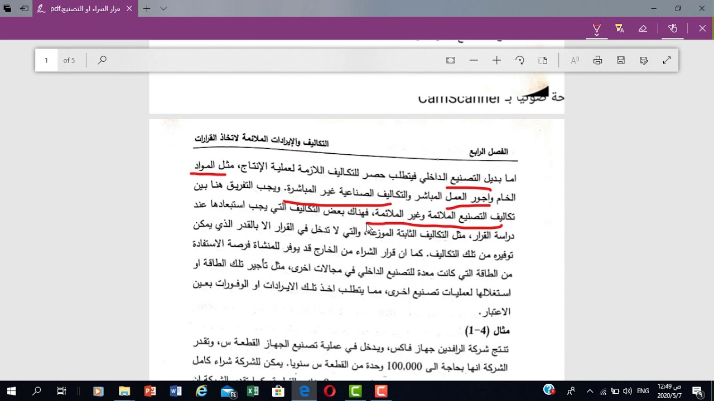Select the قرار الشراء او التصنيع.pdf tab
714x401 pixels.
tap(85, 8)
